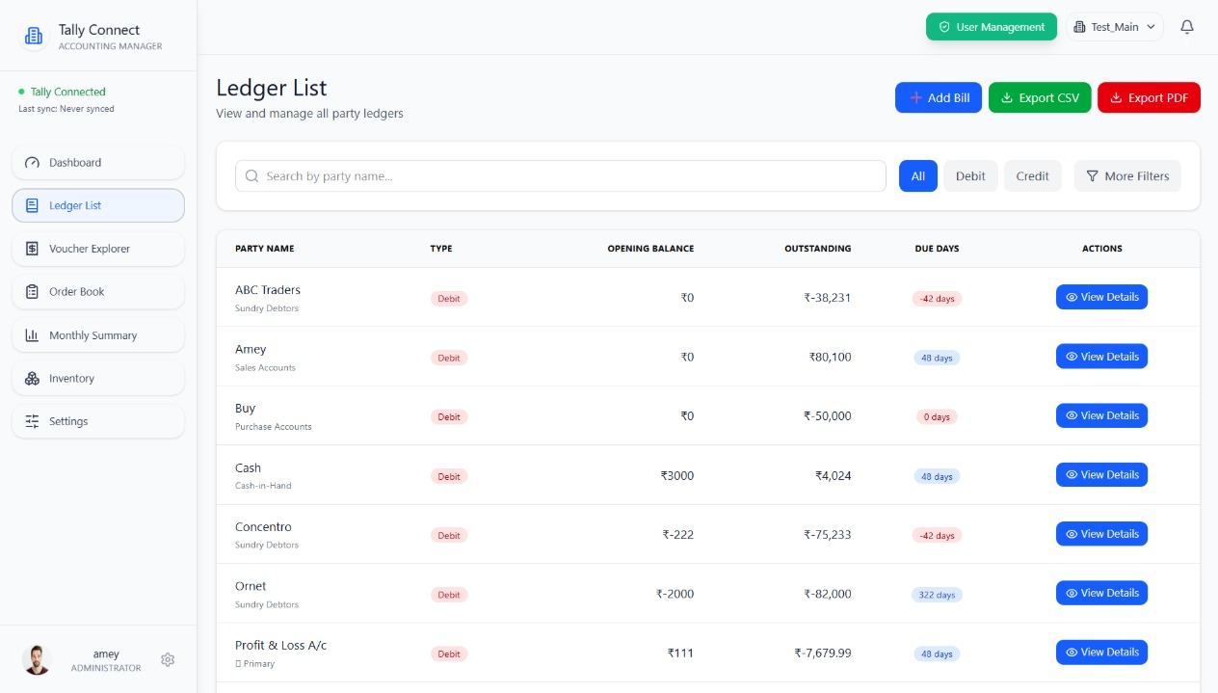1218x693 pixels.
Task: Click the 322 days badge
Action: pos(937,595)
